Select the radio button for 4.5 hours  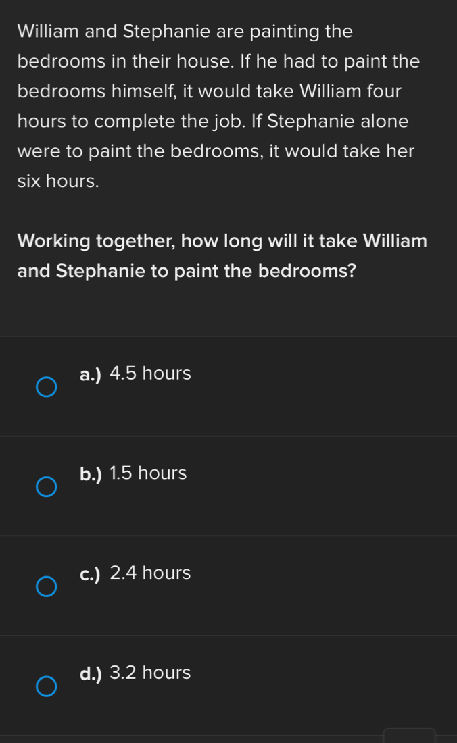click(46, 388)
